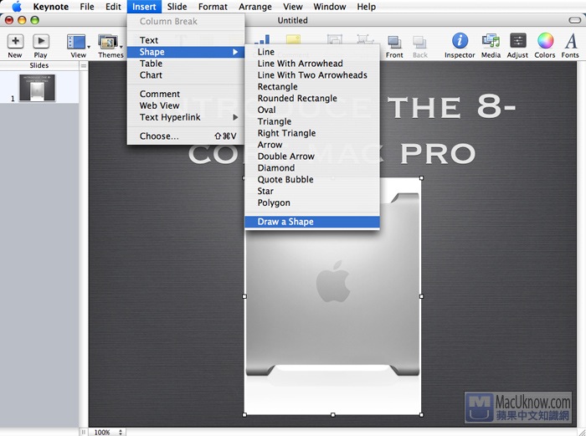Screen dimensions: 586x436
Task: Insert a Triangle shape
Action: coord(312,121)
